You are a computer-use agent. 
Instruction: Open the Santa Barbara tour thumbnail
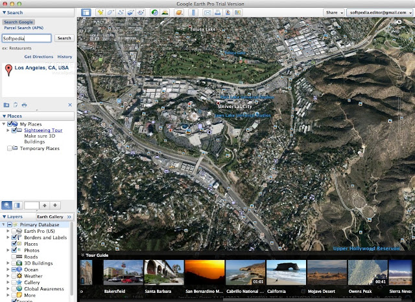tap(164, 272)
